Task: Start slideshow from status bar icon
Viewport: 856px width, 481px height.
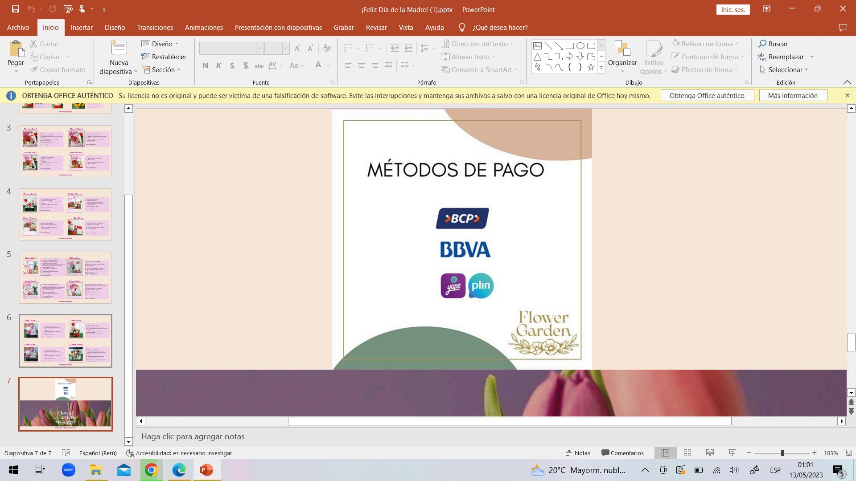Action: click(732, 453)
